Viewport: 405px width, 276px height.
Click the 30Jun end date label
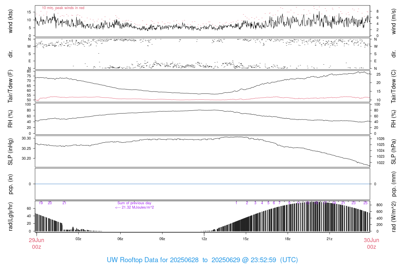point(371,240)
